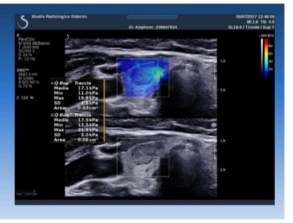Screen dimensions: 293x223
Task: Click the Media 17.1 kPa measurement row
Action: pos(76,88)
